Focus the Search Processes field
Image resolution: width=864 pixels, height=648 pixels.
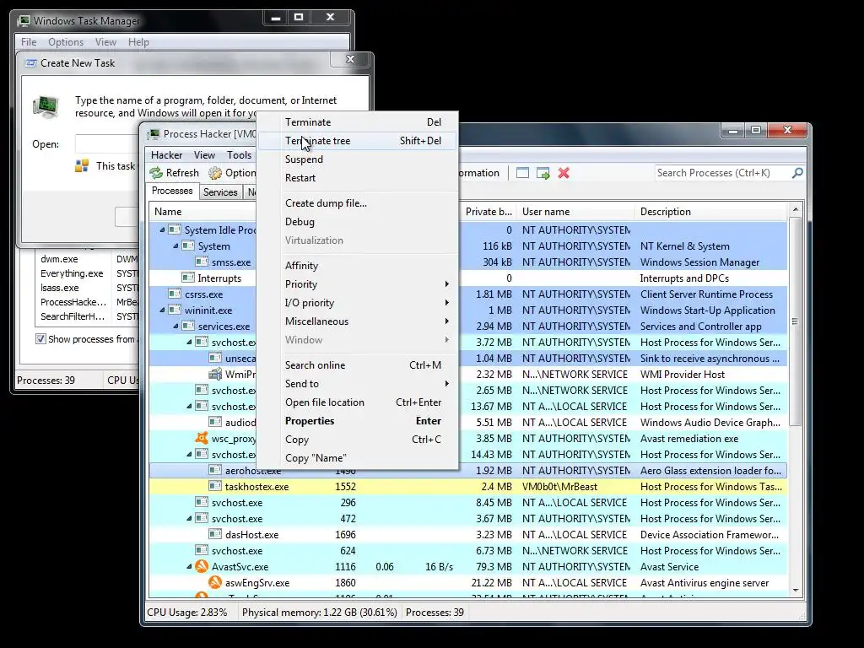point(723,173)
